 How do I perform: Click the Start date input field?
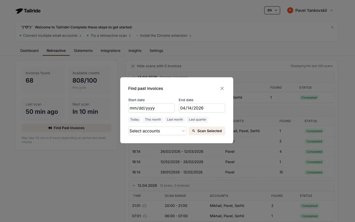point(151,108)
